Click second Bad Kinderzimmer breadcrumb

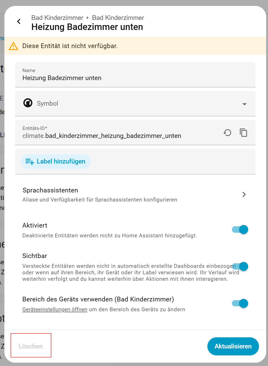pyautogui.click(x=118, y=18)
